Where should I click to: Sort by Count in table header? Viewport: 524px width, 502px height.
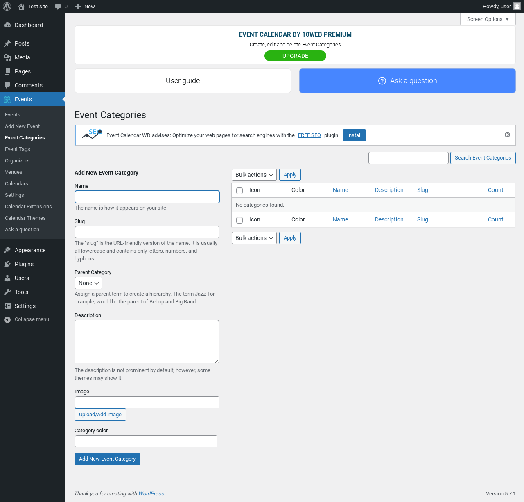(495, 190)
